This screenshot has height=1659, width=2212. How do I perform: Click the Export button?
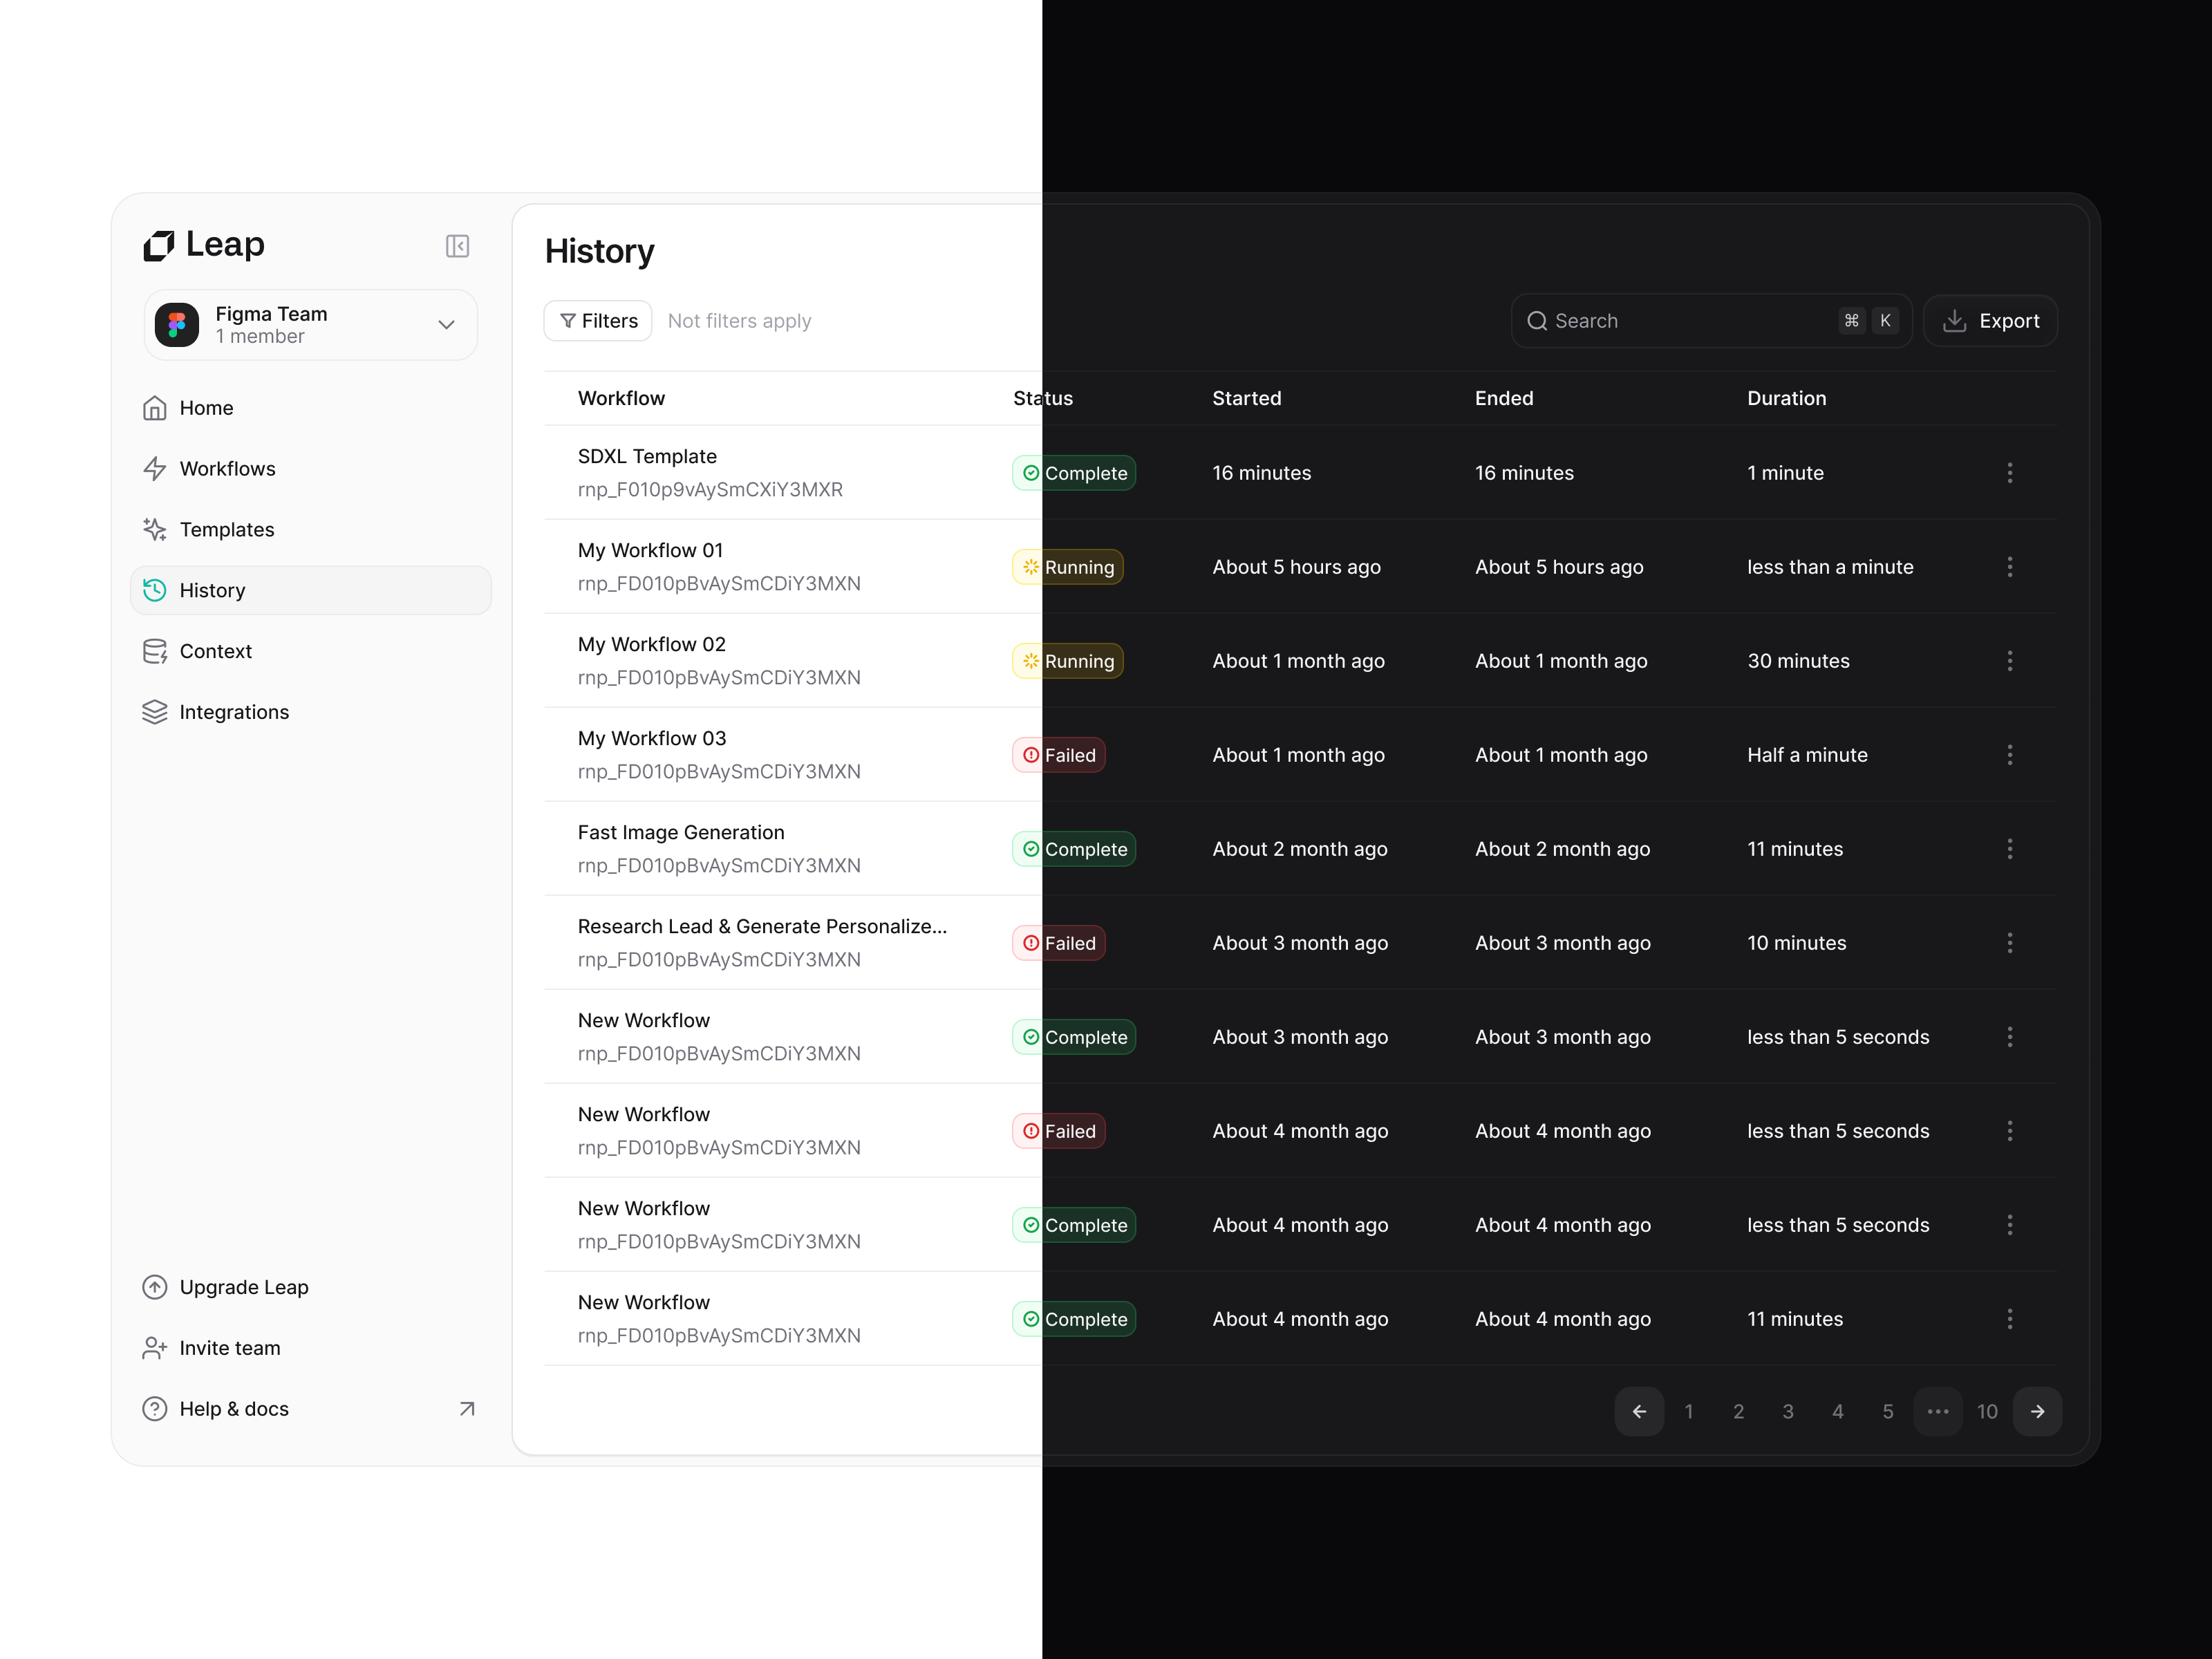pos(1990,320)
